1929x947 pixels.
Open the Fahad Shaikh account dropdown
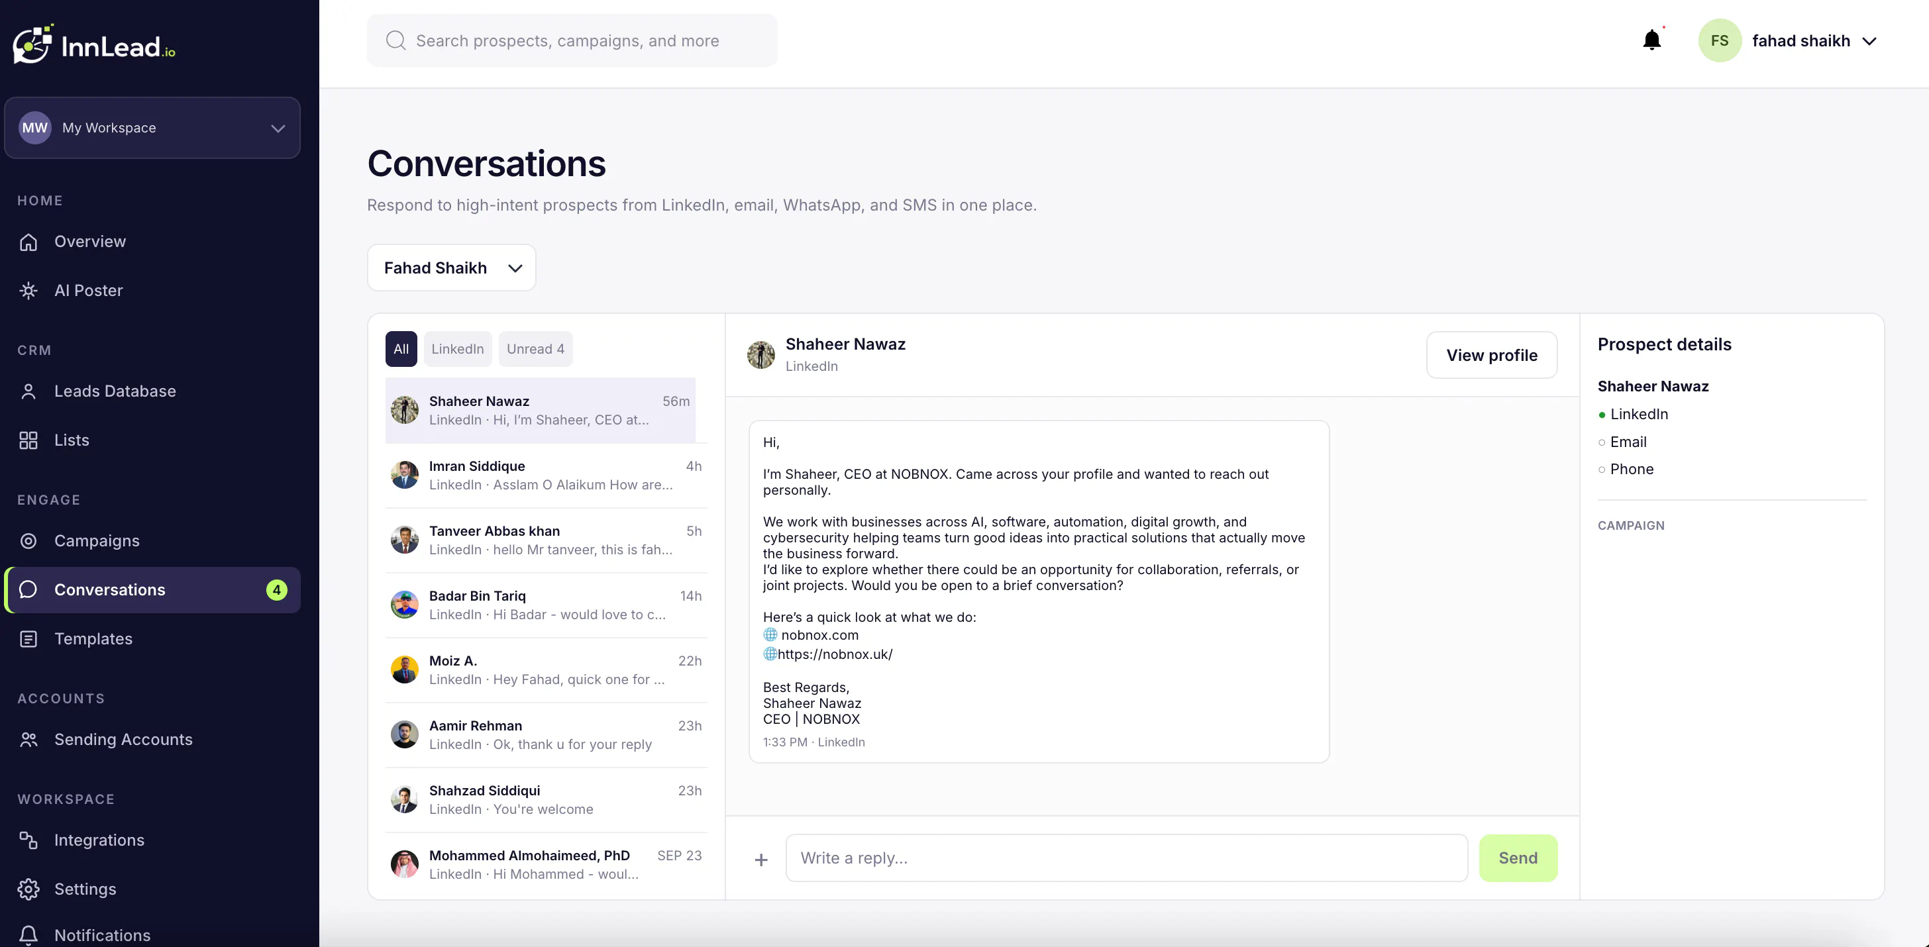pos(452,268)
